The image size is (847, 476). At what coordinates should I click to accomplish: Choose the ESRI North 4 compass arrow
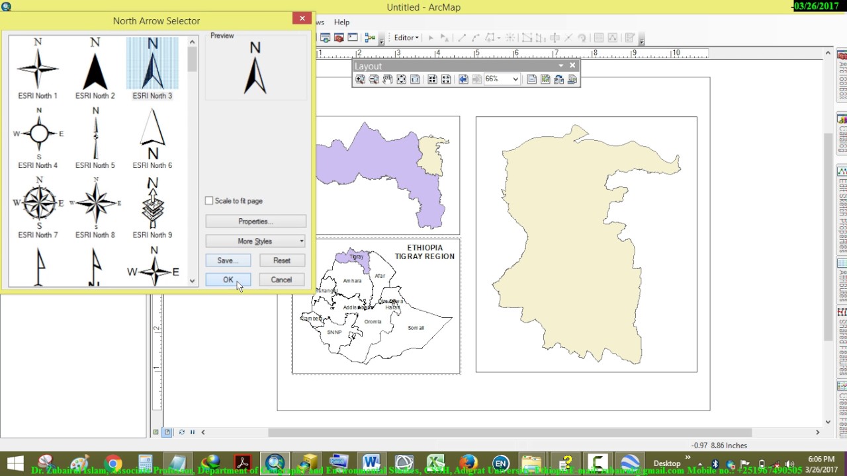pyautogui.click(x=38, y=138)
